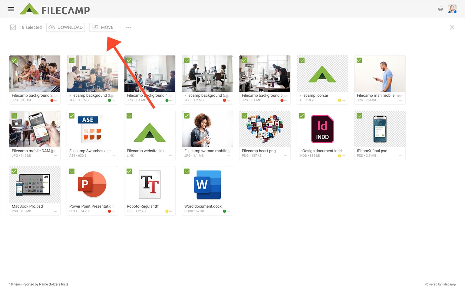Click yellow label dot on Filecamp icon.ai
The height and width of the screenshot is (291, 465).
[x=339, y=100]
